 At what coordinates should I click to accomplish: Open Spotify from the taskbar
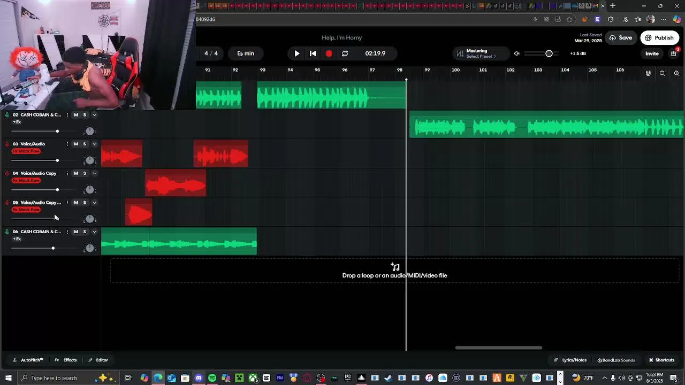click(x=212, y=378)
